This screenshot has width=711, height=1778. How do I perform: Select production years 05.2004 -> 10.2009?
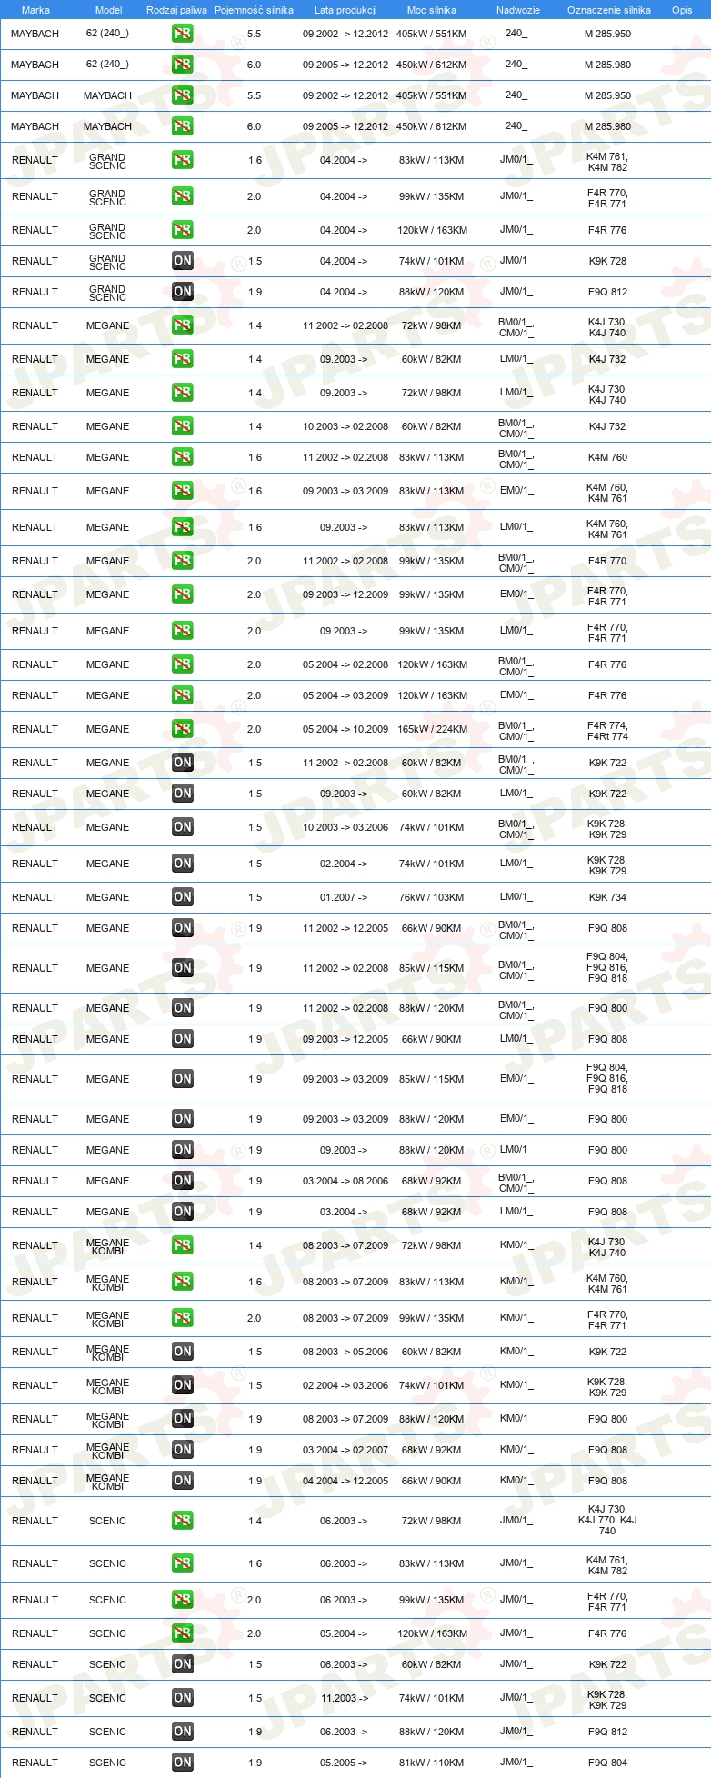click(x=345, y=729)
